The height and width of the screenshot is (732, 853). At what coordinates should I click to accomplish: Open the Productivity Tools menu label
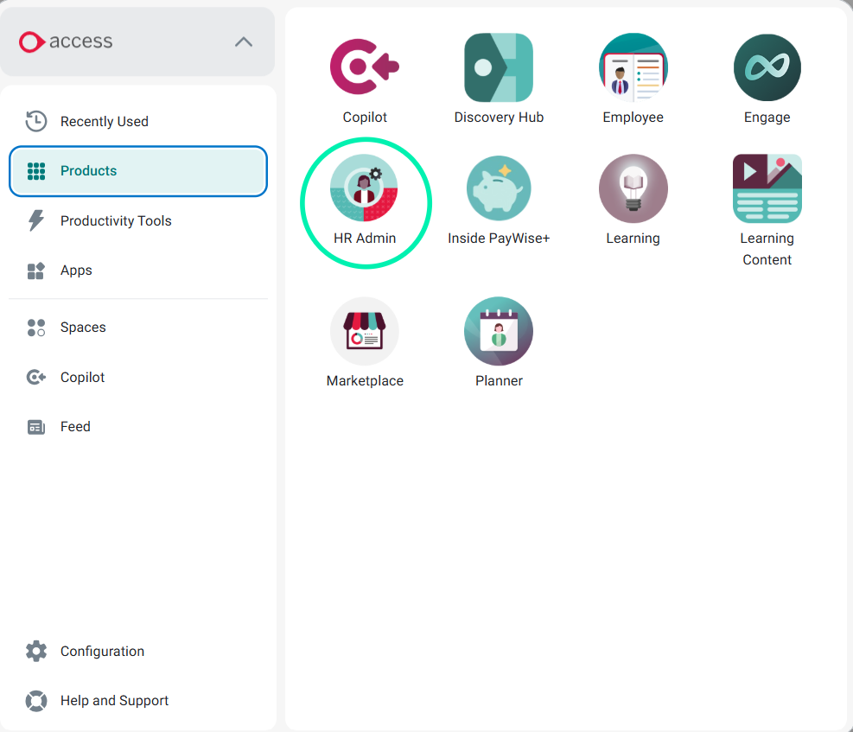[116, 220]
